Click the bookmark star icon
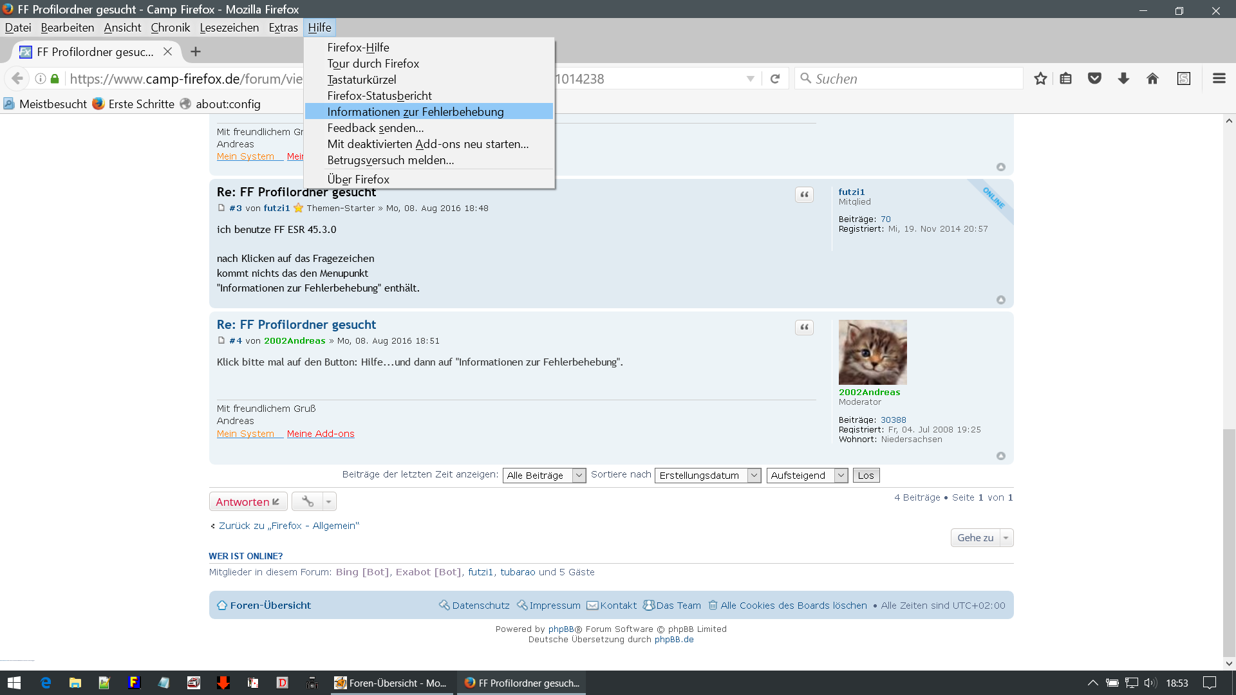Screen dimensions: 1236x695 click(1040, 79)
